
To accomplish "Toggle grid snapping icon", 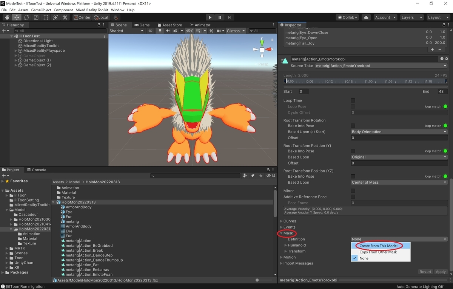I will 116,17.
